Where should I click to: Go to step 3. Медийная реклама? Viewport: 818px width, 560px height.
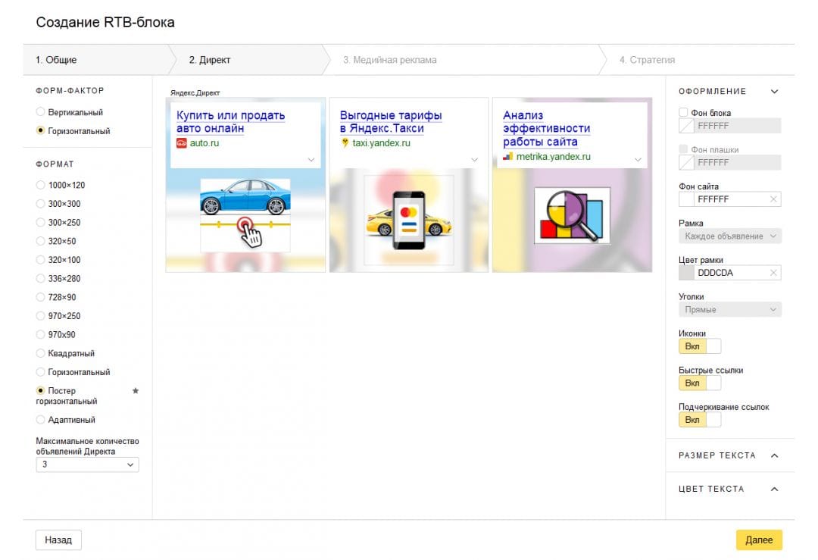pyautogui.click(x=466, y=60)
